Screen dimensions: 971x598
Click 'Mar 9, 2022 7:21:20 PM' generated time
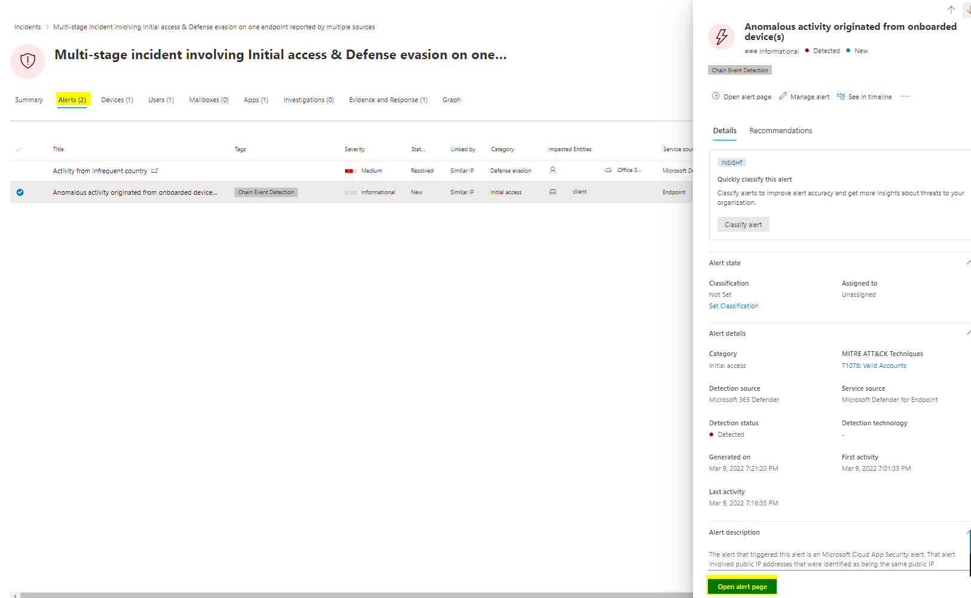744,468
